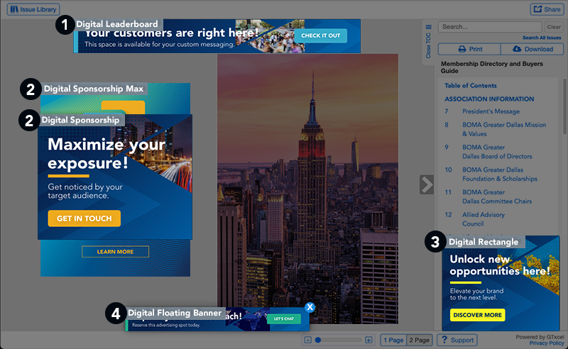Open the Privacy Policy link

click(x=547, y=343)
